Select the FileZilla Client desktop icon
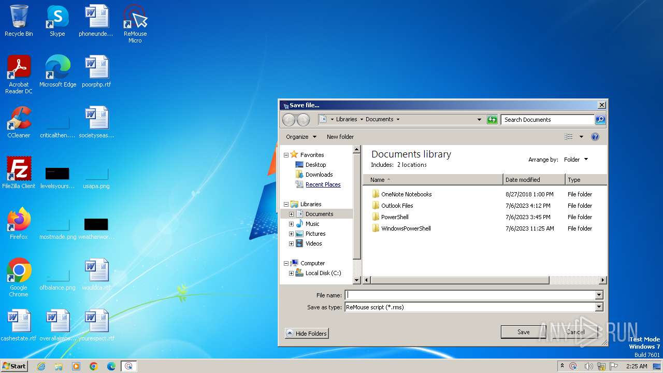 tap(19, 173)
